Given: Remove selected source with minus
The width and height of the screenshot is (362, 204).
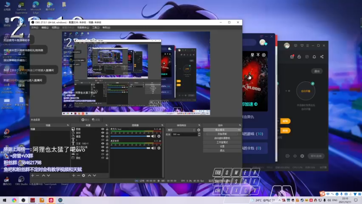Looking at the screenshot, I should click(78, 175).
